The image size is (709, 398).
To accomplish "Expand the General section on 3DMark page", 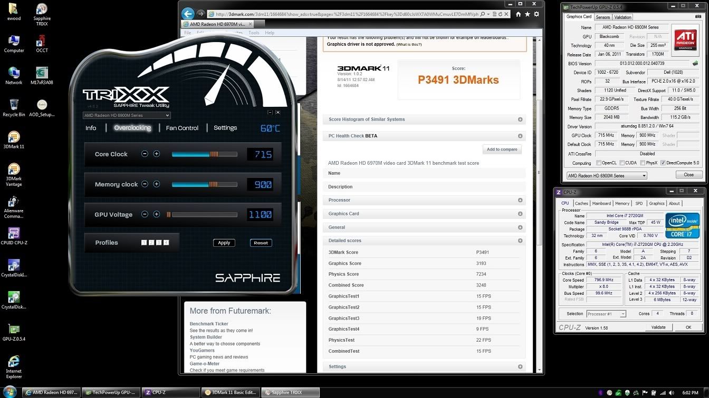I will (520, 227).
